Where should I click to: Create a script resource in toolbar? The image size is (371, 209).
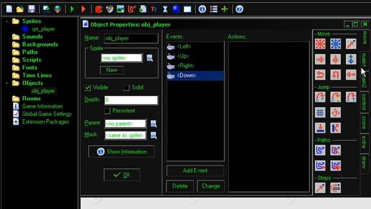point(143,9)
